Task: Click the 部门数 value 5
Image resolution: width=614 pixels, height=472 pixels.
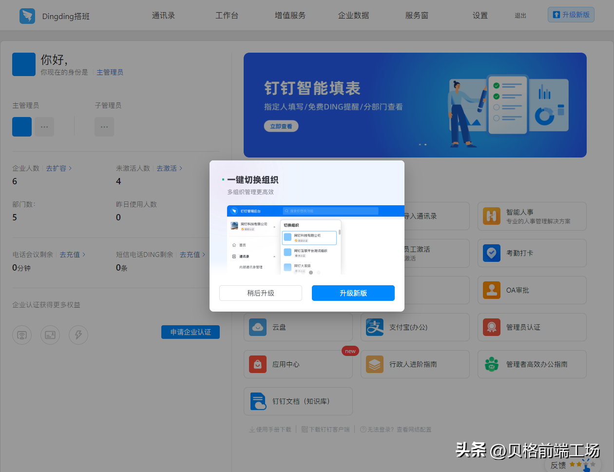Action: coord(15,217)
